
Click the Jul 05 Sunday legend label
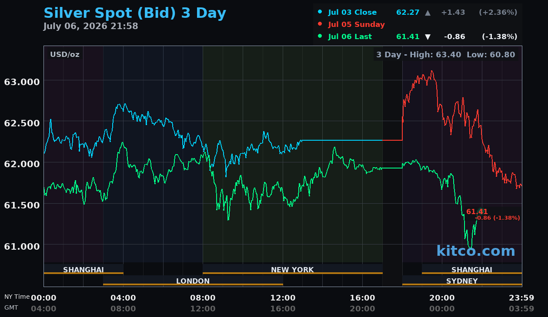356,25
